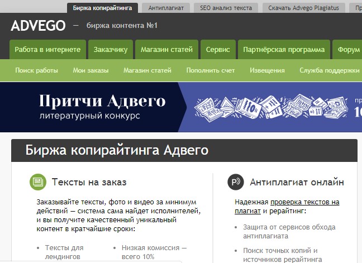Open the SEO анализ текста tab

[226, 8]
